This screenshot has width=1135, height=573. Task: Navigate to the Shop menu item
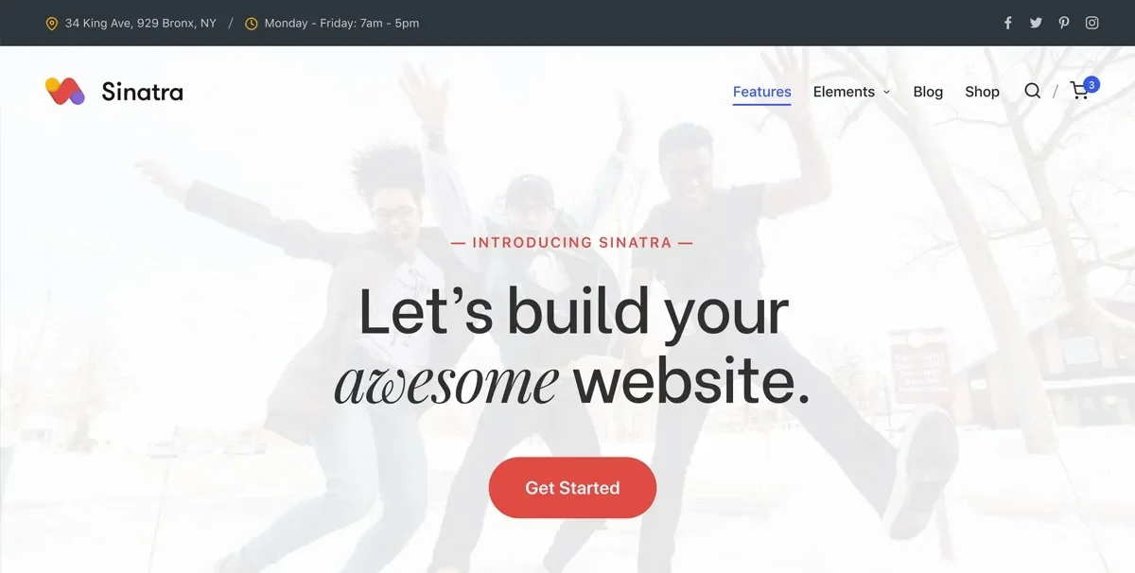point(982,92)
